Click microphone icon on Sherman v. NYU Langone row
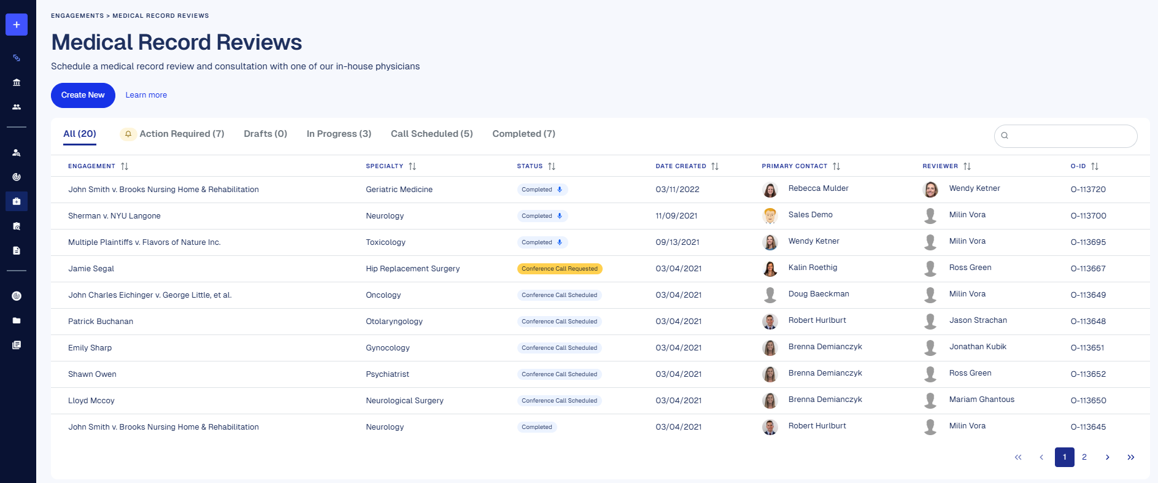The height and width of the screenshot is (483, 1158). pyautogui.click(x=560, y=216)
